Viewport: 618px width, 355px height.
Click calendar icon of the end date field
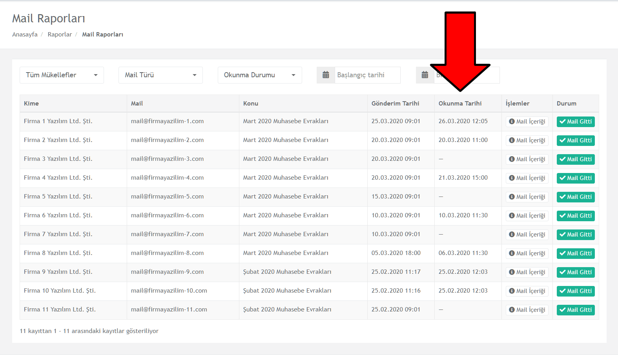click(425, 75)
